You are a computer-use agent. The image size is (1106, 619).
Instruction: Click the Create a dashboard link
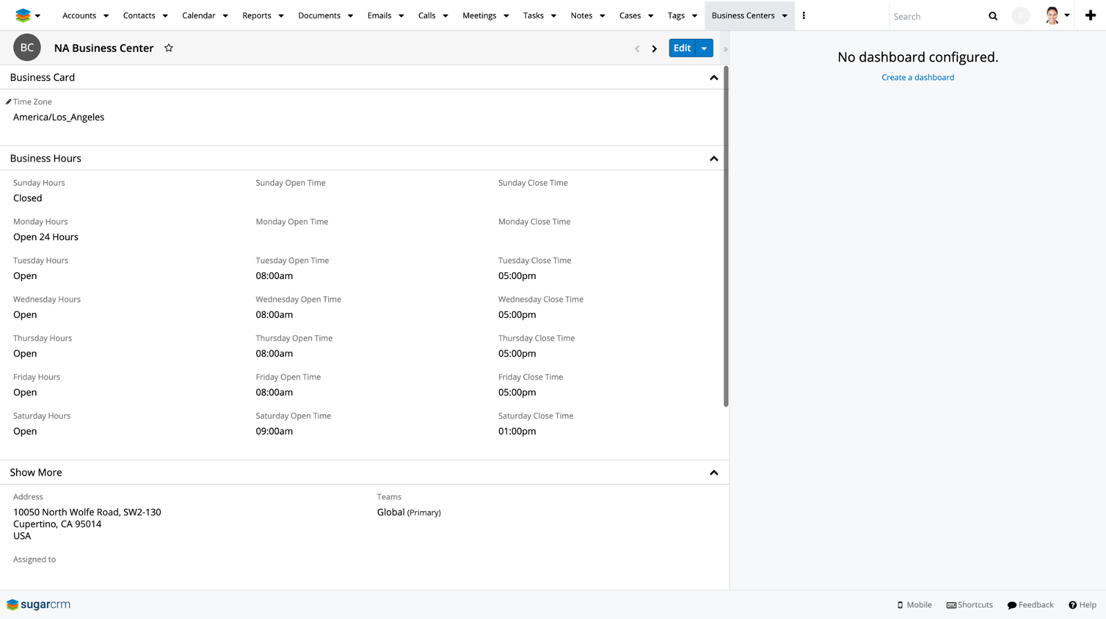[x=917, y=78]
